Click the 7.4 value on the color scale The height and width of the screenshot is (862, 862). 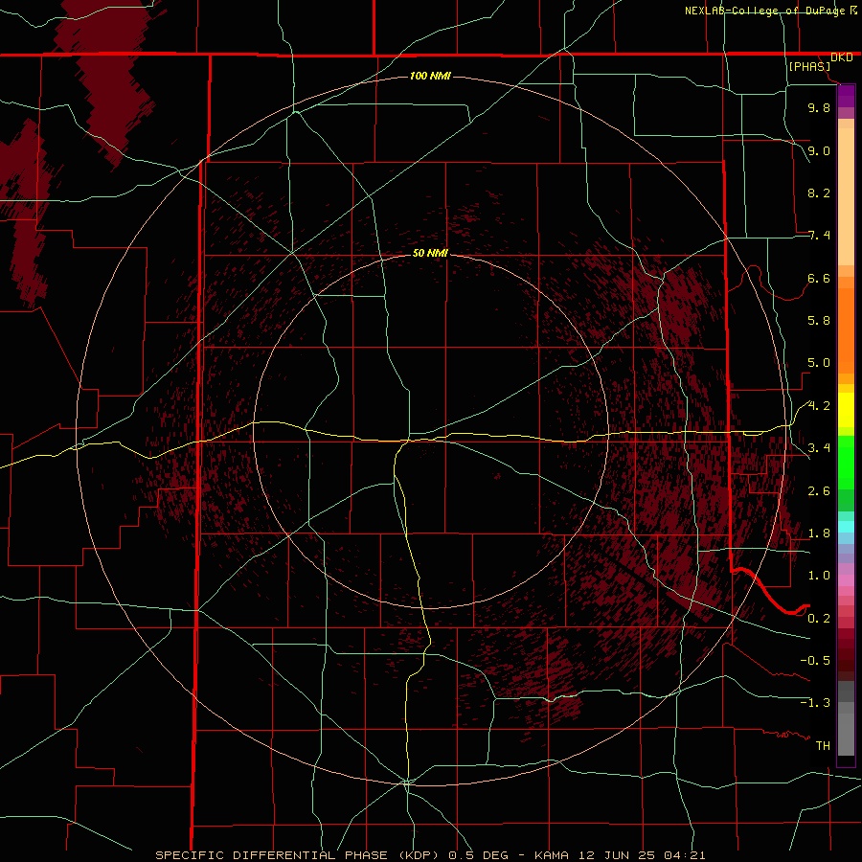click(819, 236)
